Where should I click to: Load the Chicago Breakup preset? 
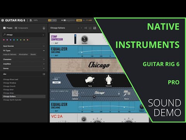pyautogui.click(x=10, y=83)
